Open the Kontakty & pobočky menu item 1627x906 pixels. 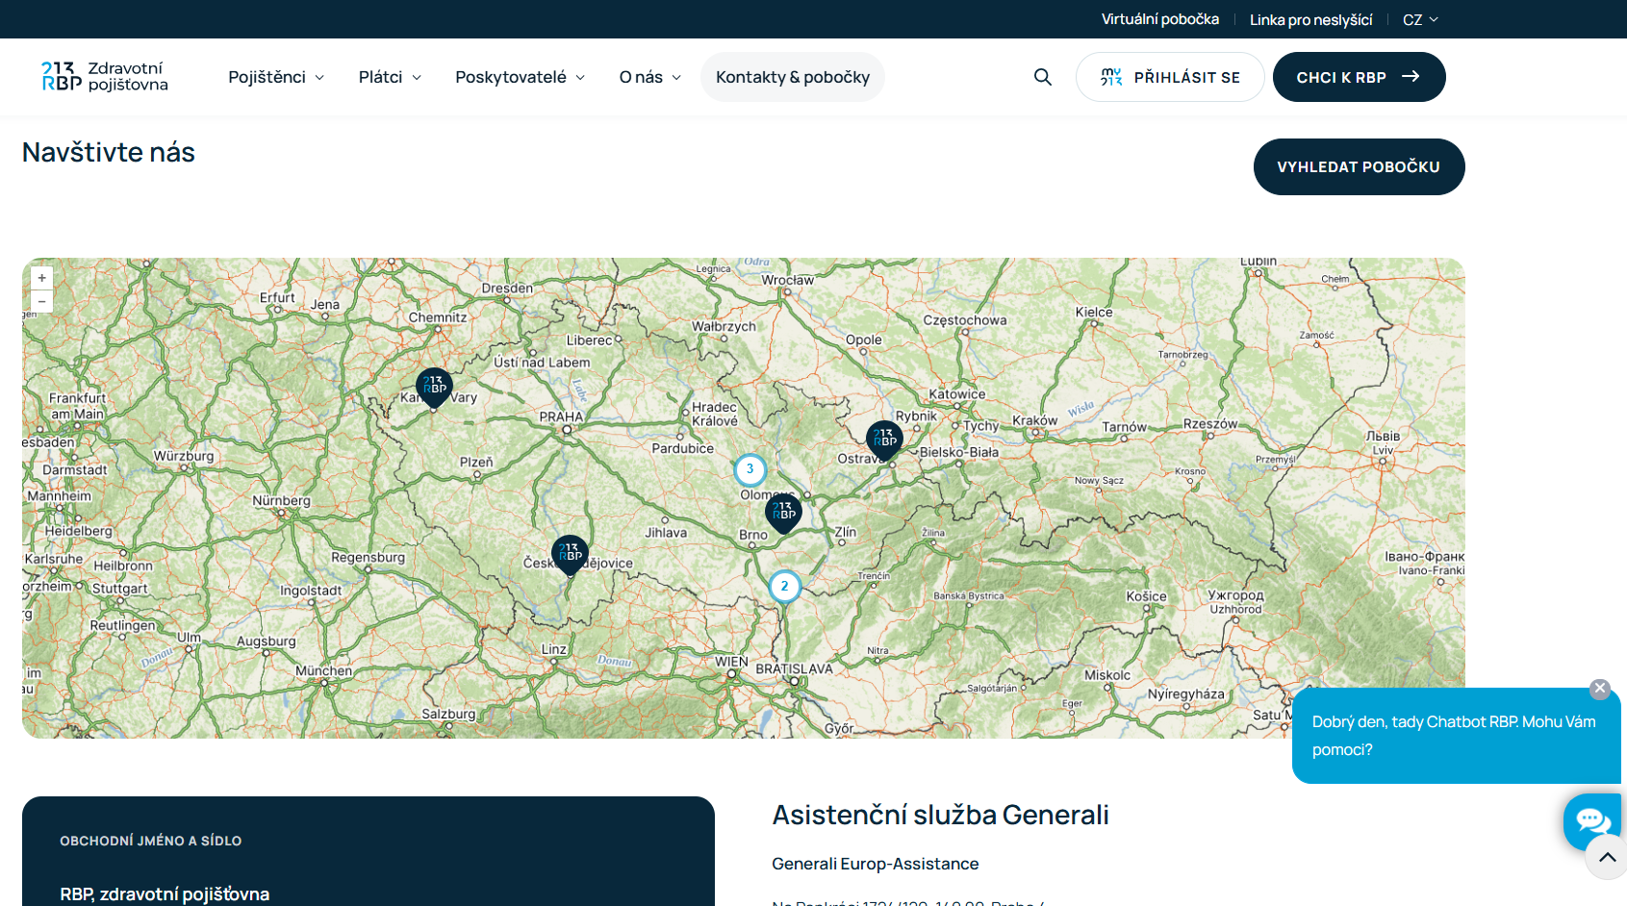(x=792, y=77)
